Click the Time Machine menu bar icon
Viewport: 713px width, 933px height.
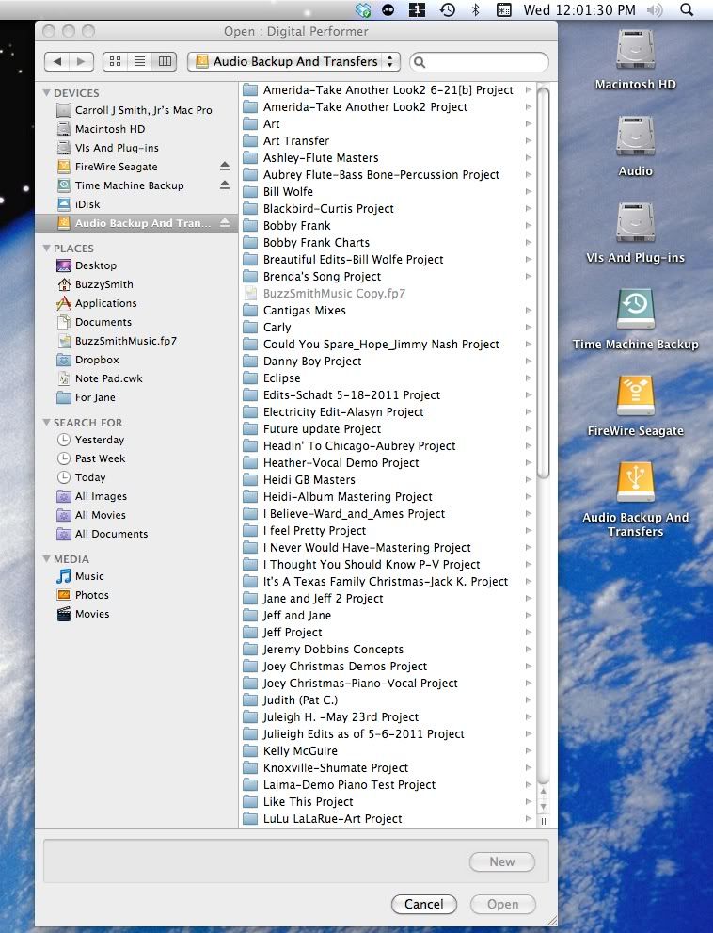(x=447, y=10)
